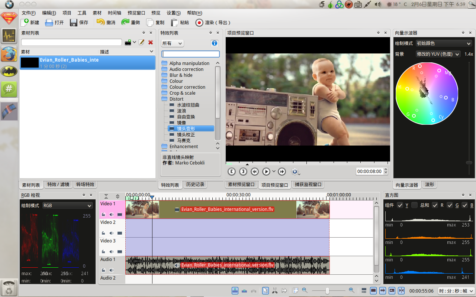Click the collapse tracks icon above Video 1
This screenshot has height=297, width=476.
coord(106,196)
